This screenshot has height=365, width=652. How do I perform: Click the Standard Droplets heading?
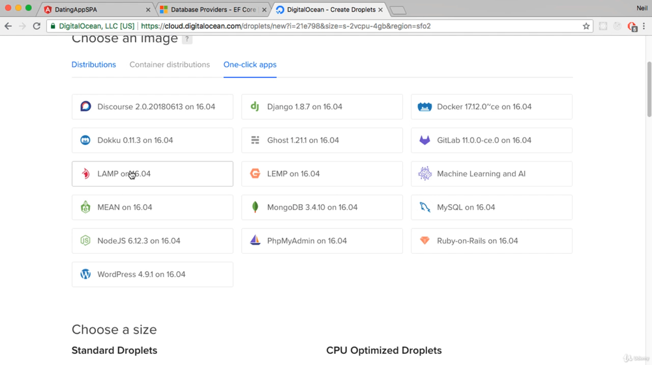pos(114,351)
